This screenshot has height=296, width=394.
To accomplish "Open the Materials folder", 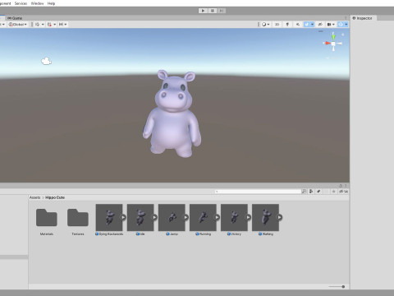I will [x=47, y=217].
